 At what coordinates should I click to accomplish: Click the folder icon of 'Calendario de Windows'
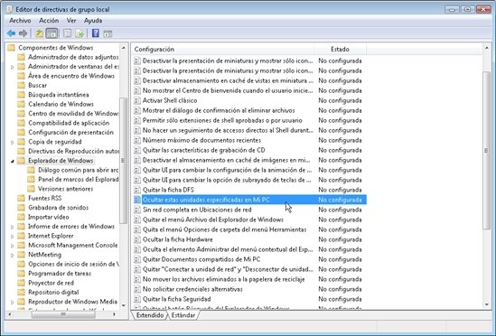[21, 104]
